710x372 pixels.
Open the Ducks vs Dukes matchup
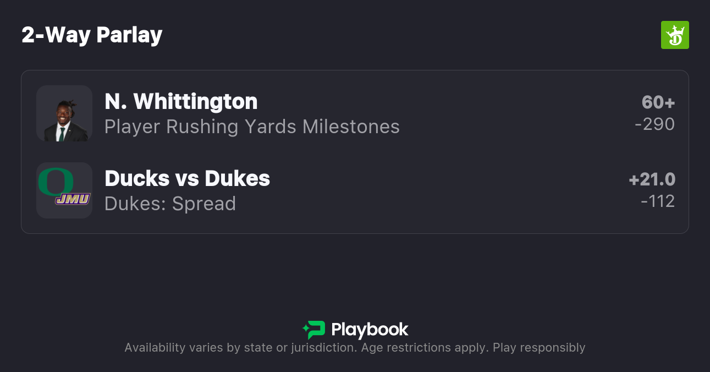[x=187, y=178]
